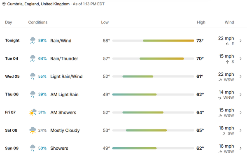The width and height of the screenshot is (247, 158).
Task: Open Thu 06 details via right chevron
Action: point(240,95)
